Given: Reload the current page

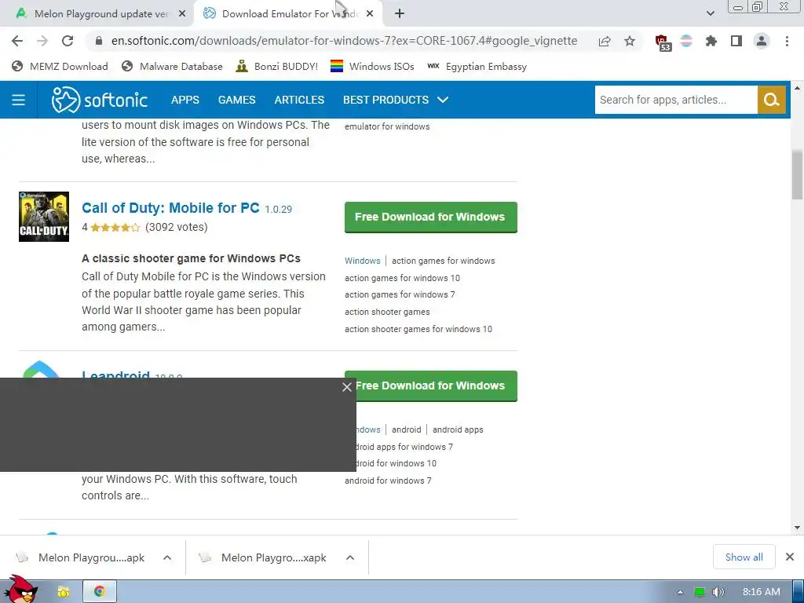Looking at the screenshot, I should [x=68, y=41].
